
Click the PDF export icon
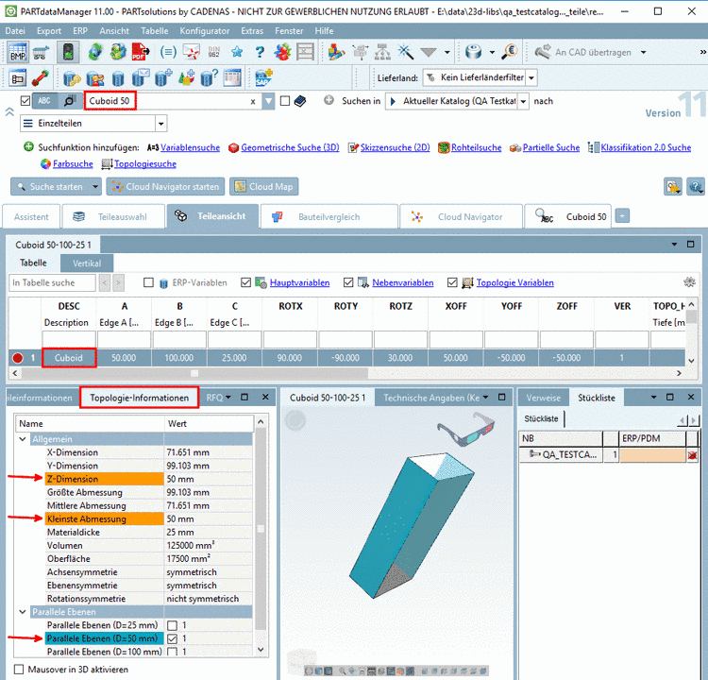click(141, 52)
